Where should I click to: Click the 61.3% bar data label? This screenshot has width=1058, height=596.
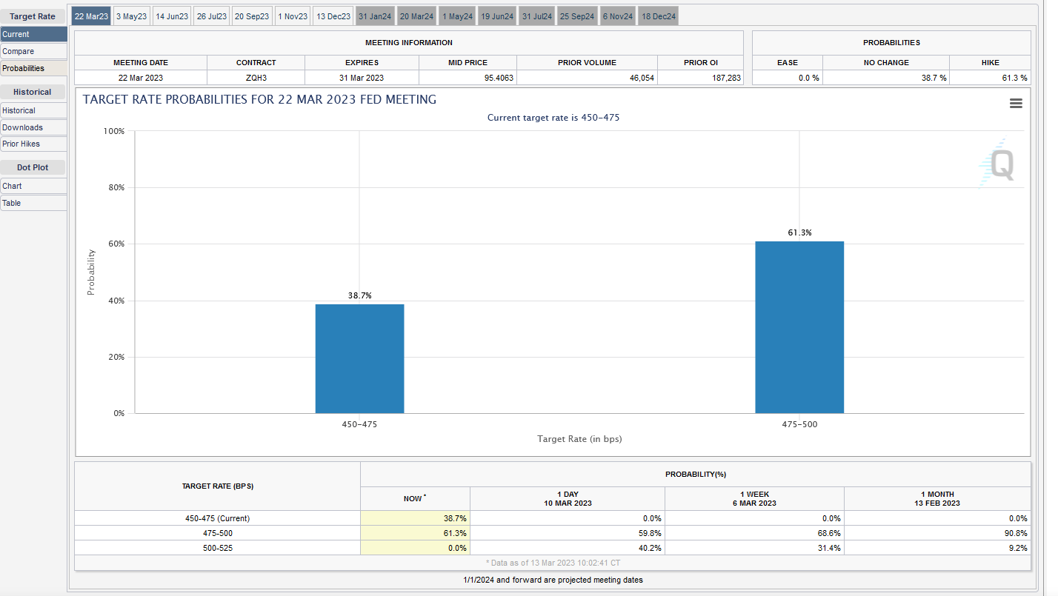coord(799,232)
